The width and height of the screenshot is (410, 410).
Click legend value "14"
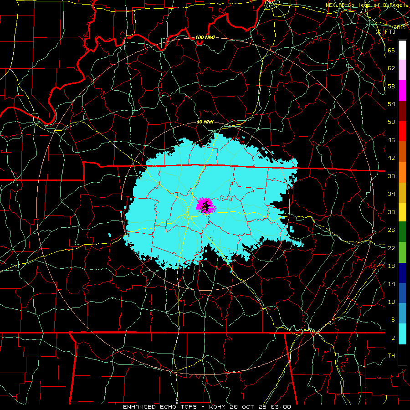click(391, 284)
